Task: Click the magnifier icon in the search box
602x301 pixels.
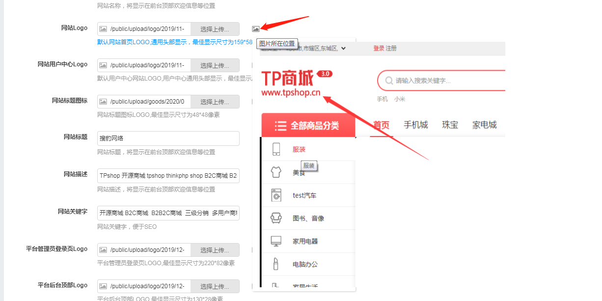Action: click(389, 81)
